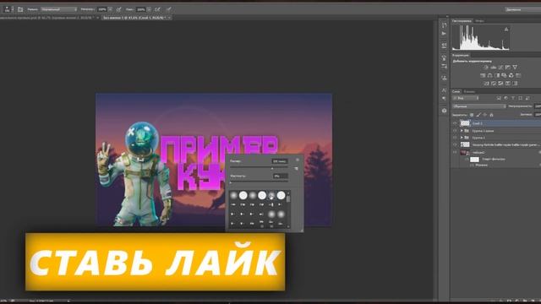The height and width of the screenshot is (304, 541).
Task: Close the second document tab
Action: pyautogui.click(x=169, y=18)
